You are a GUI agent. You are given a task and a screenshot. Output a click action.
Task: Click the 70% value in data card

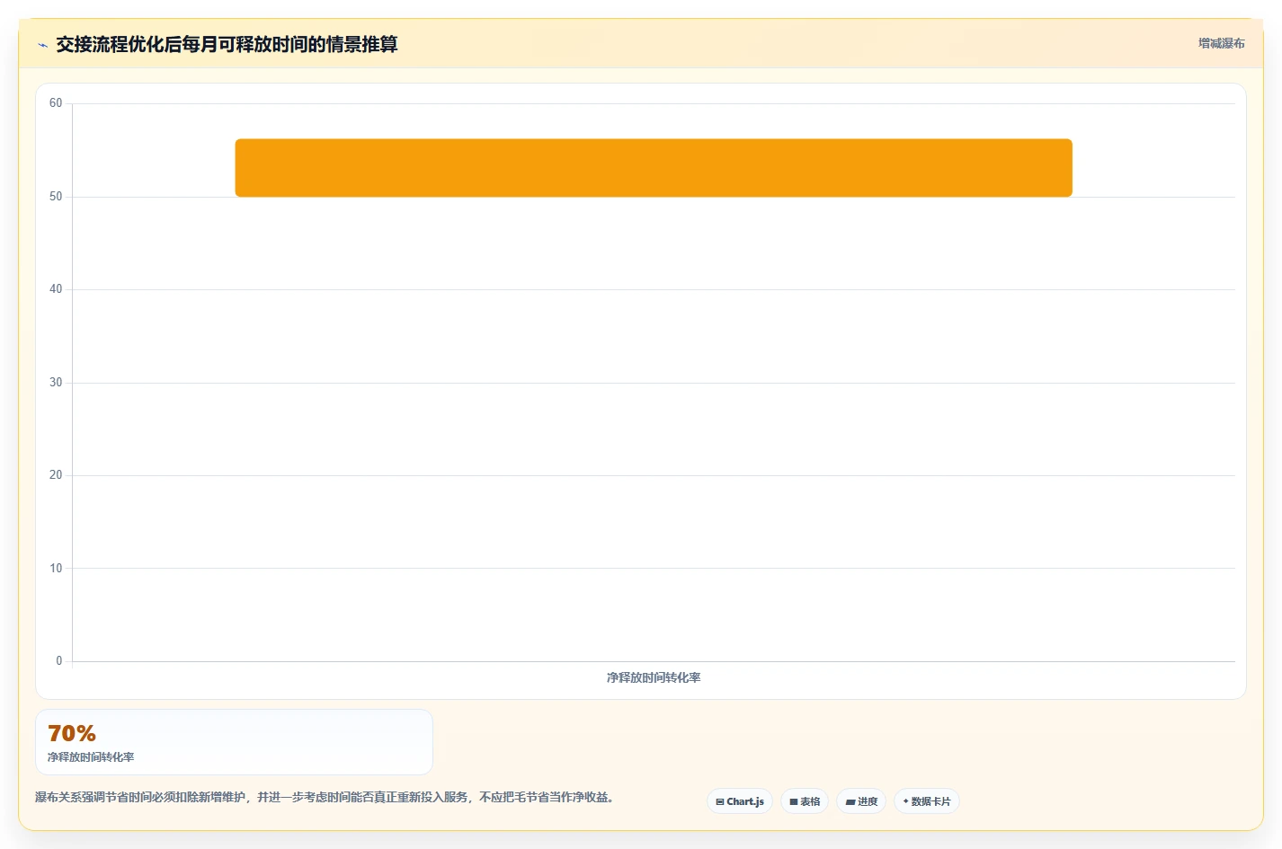pyautogui.click(x=72, y=733)
